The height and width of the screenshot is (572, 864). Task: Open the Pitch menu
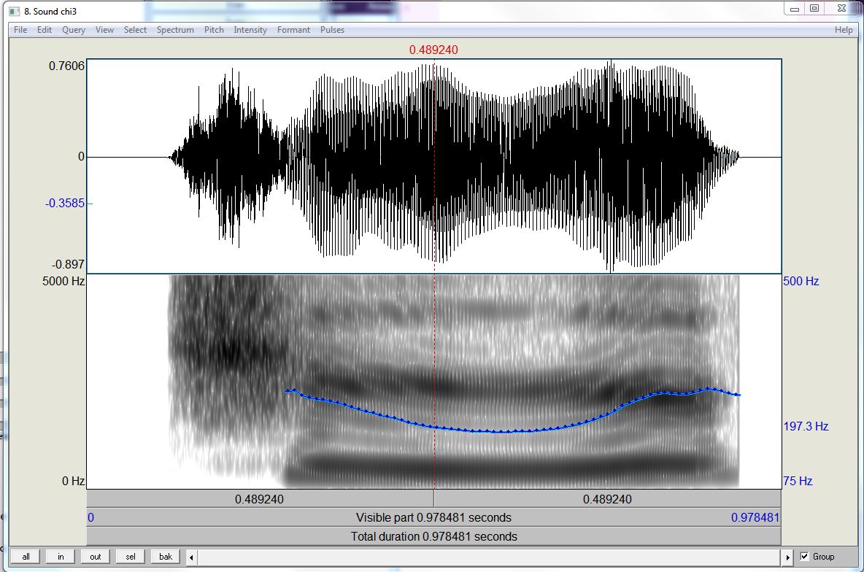[214, 30]
